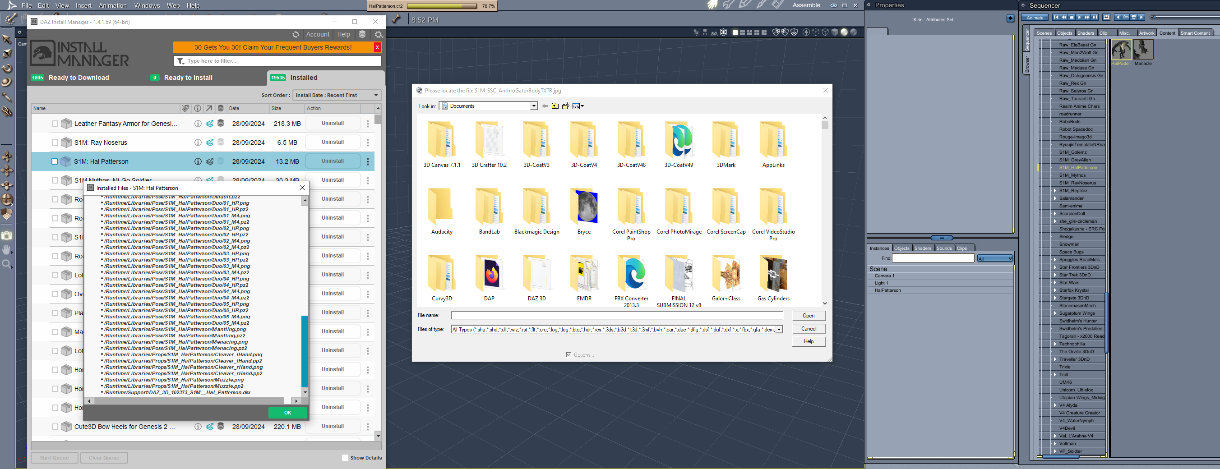Switch to Ready to Install tab
Screen dimensions: 1220x469
pyautogui.click(x=181, y=78)
